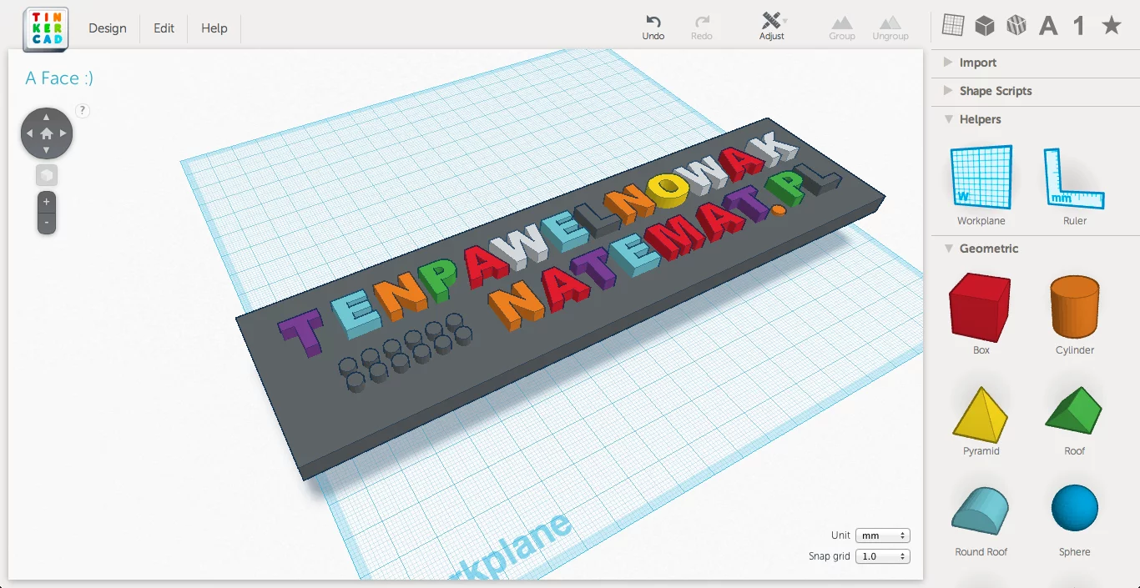Image resolution: width=1140 pixels, height=588 pixels.
Task: Click the Ungroup button
Action: 890,28
